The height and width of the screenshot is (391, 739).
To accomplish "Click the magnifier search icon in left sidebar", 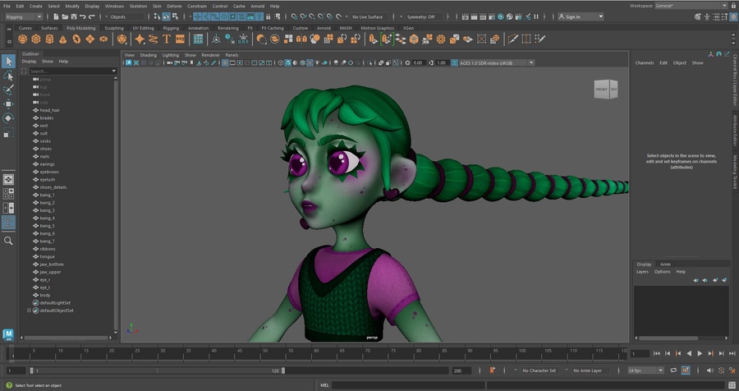I will (x=8, y=241).
